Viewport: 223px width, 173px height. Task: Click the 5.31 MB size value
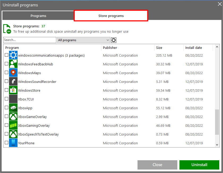tap(162, 82)
